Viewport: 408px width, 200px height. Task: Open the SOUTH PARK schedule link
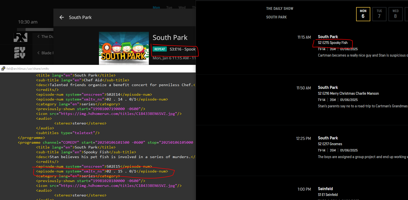tap(276, 17)
